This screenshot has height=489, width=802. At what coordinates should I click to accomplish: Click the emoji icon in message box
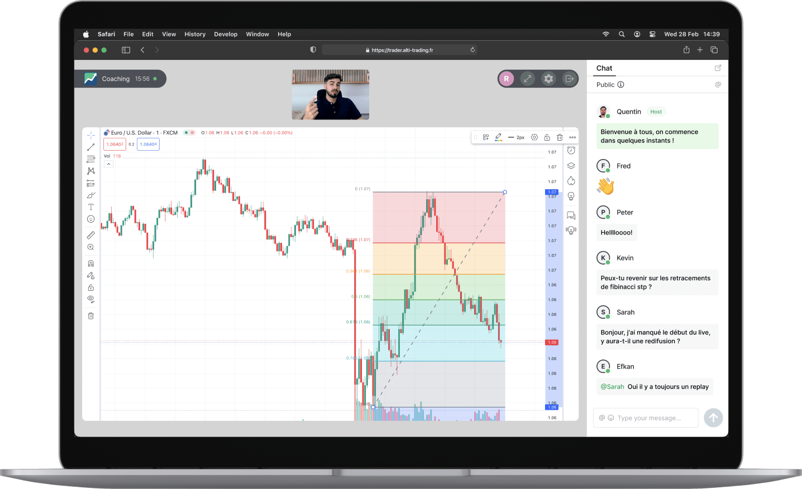point(610,418)
